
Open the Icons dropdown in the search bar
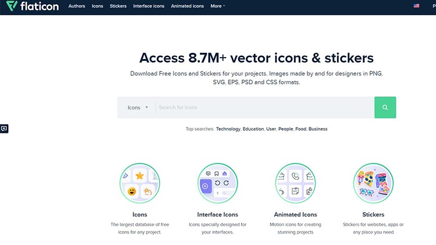point(138,107)
